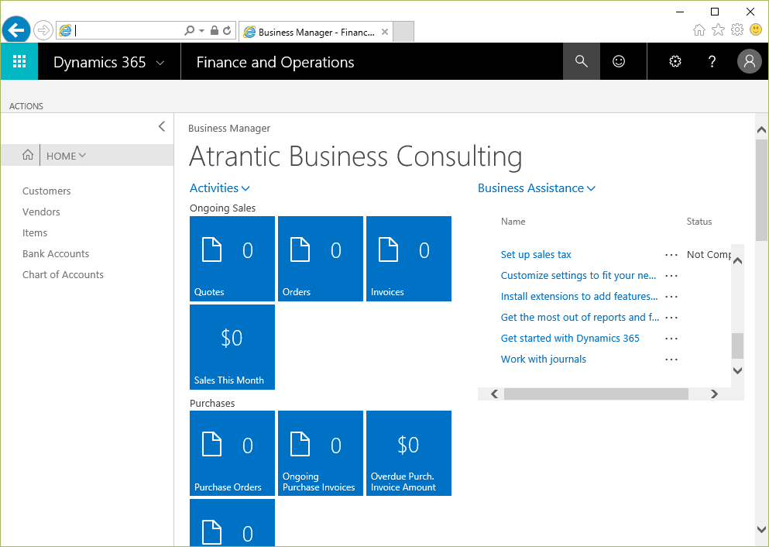Viewport: 769px width, 547px height.
Task: Click the home icon in navigation pane
Action: pyautogui.click(x=28, y=155)
